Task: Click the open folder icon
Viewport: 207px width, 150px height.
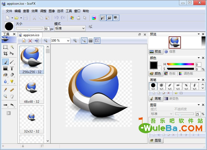Action: pyautogui.click(x=17, y=18)
